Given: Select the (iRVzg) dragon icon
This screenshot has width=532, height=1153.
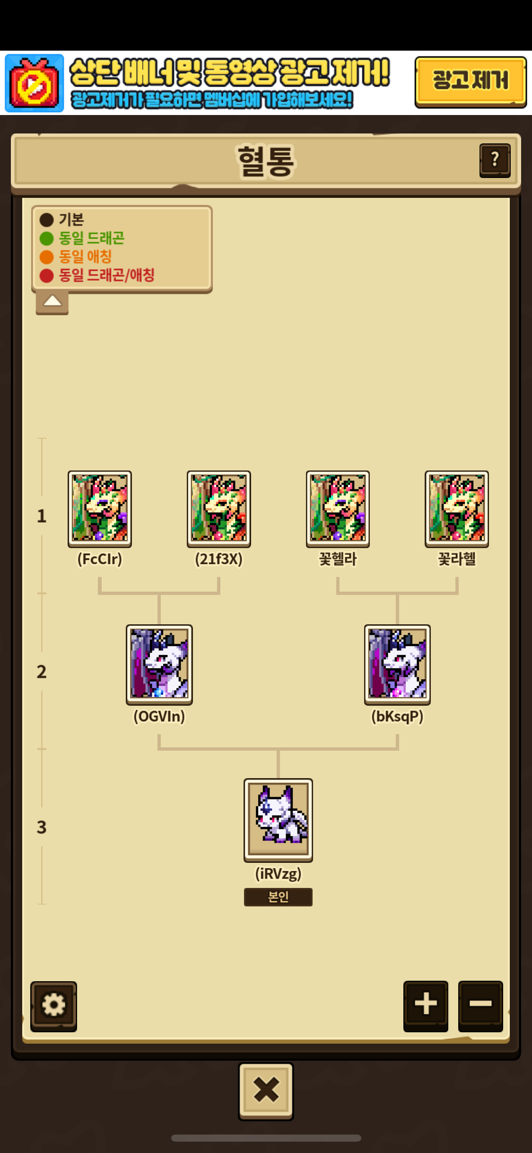Looking at the screenshot, I should (x=278, y=820).
